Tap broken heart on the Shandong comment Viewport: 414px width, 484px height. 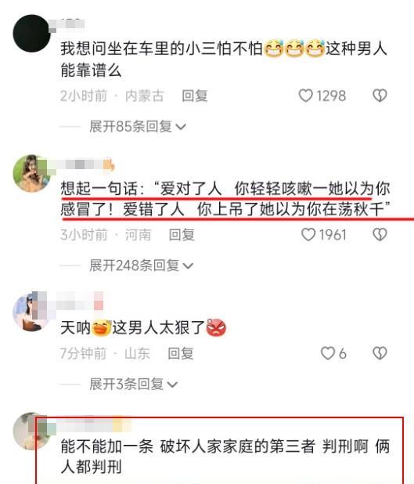pos(380,353)
